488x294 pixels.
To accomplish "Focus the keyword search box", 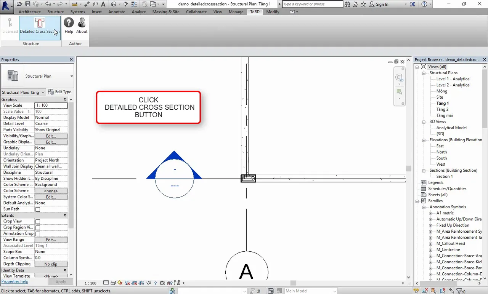I will pyautogui.click(x=313, y=4).
